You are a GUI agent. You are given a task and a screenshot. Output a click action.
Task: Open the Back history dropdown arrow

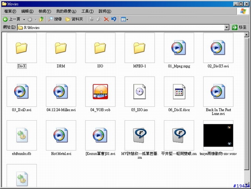(24, 20)
